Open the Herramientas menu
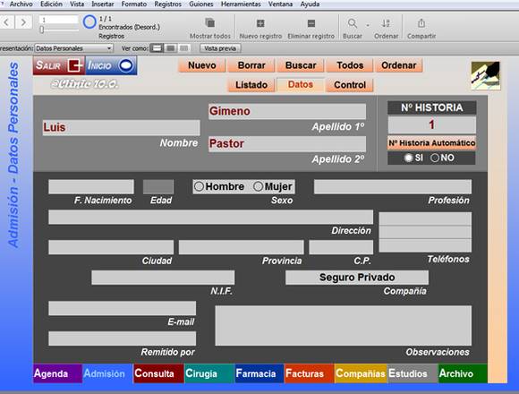 (241, 4)
